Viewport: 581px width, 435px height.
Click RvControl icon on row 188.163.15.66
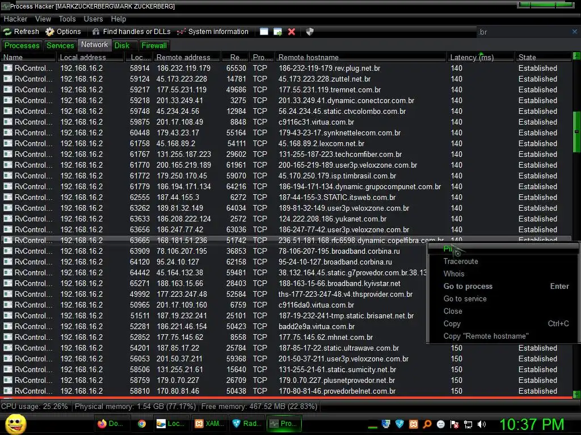coord(8,283)
